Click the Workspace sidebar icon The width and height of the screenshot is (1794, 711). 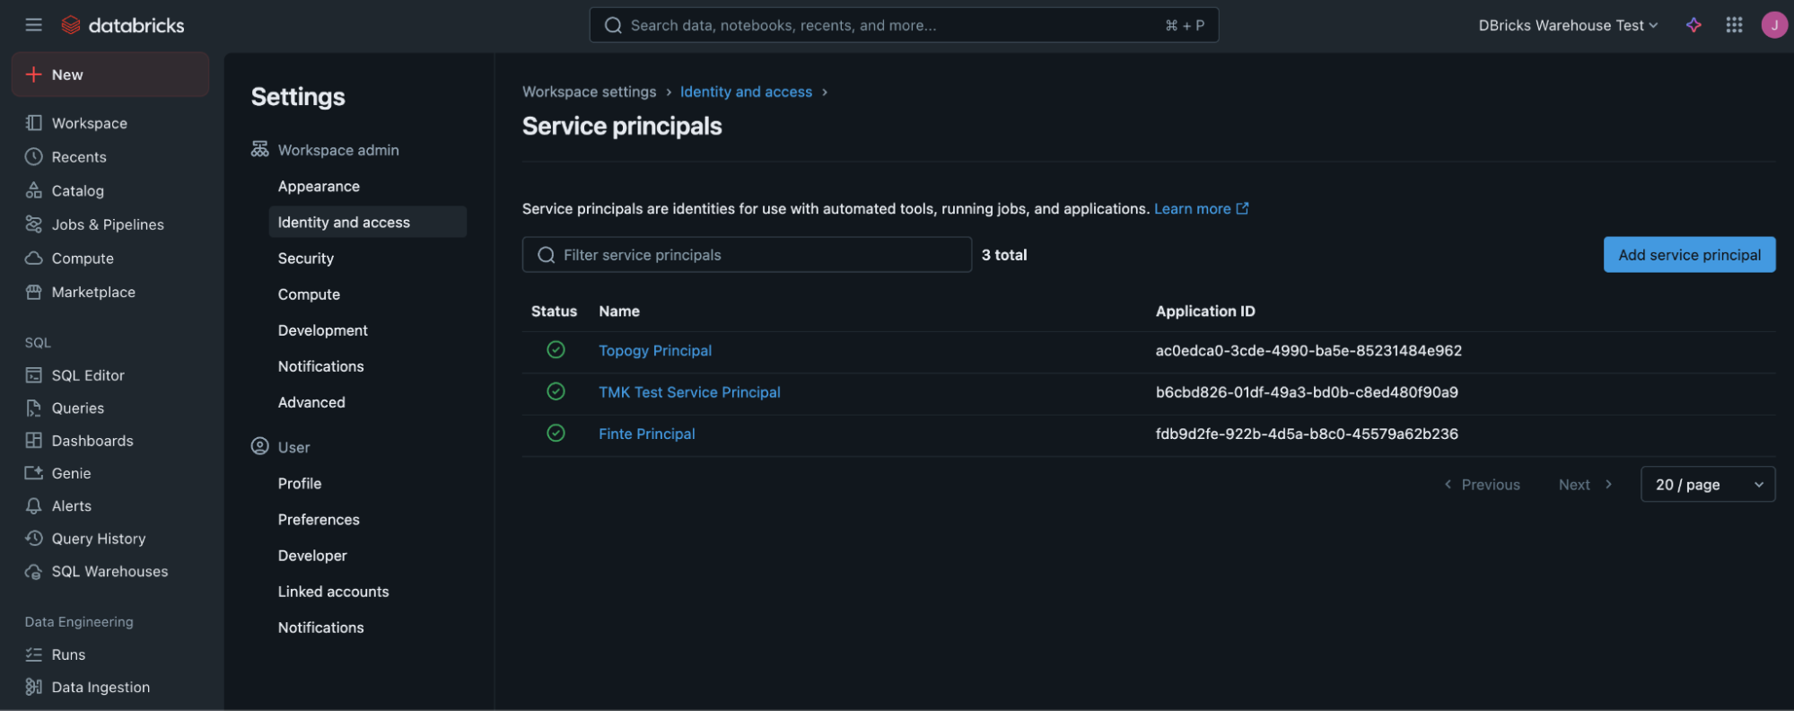pyautogui.click(x=34, y=123)
